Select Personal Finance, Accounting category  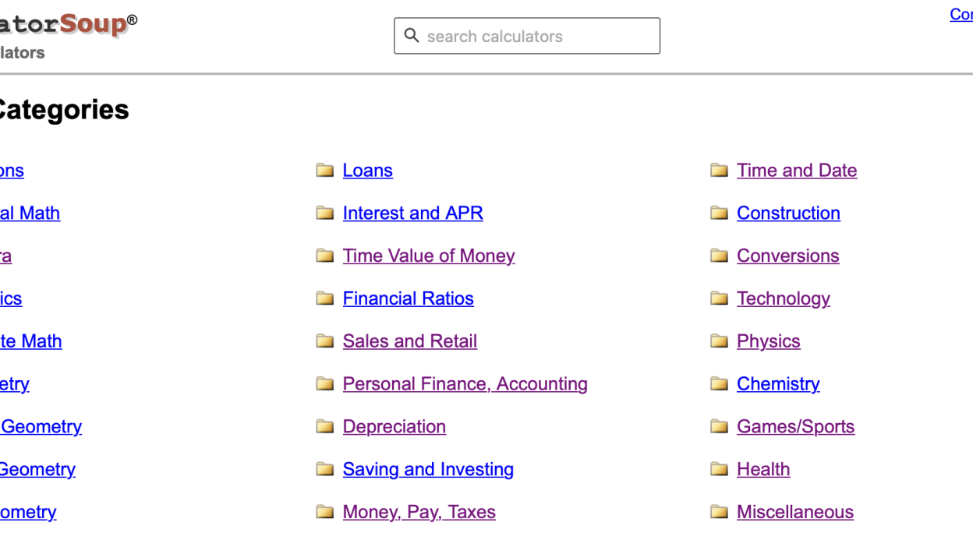(x=465, y=384)
